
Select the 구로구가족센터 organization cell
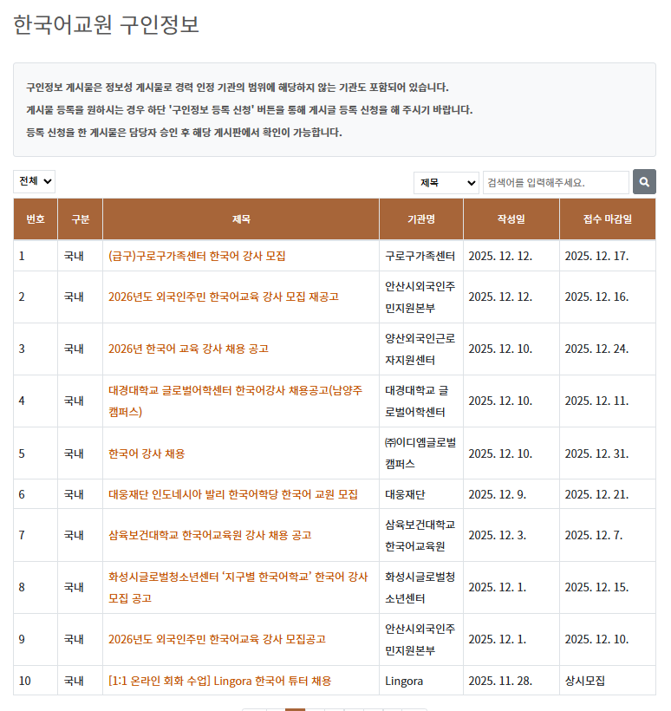(x=420, y=256)
